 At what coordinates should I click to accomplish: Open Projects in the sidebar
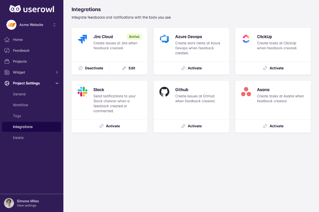pos(31,61)
